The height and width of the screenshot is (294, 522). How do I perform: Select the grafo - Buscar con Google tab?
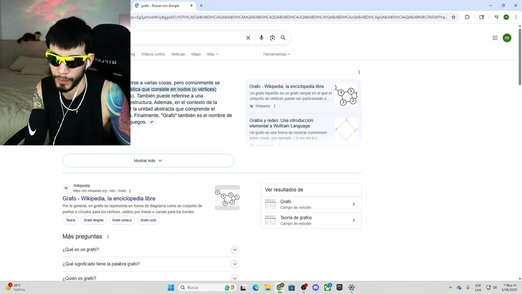click(x=164, y=6)
